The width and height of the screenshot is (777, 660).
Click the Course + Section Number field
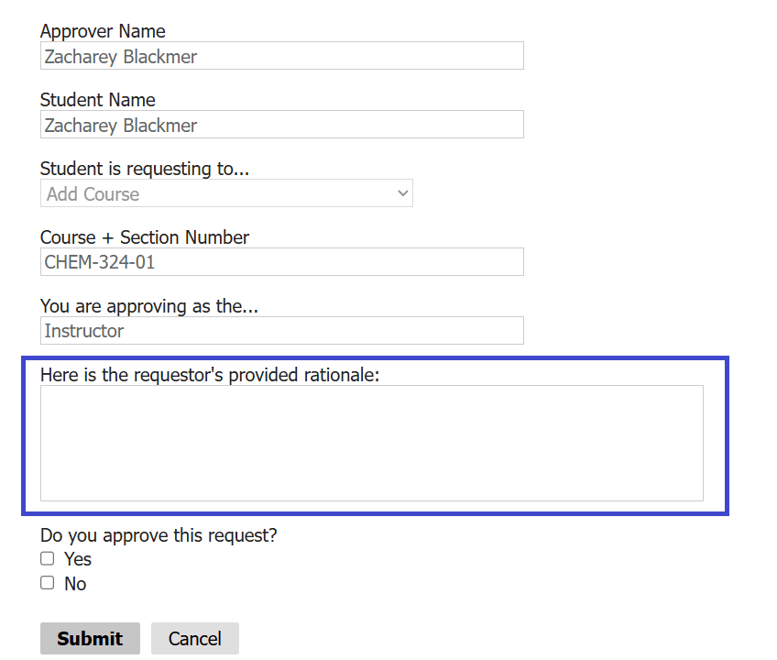281,262
